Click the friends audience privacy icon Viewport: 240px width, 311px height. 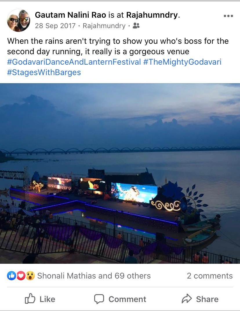coord(136,26)
